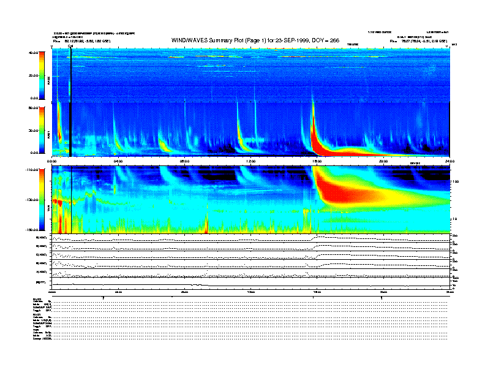Click the Cal marker label above RAD2
This screenshot has width=485, height=375.
[x=70, y=47]
